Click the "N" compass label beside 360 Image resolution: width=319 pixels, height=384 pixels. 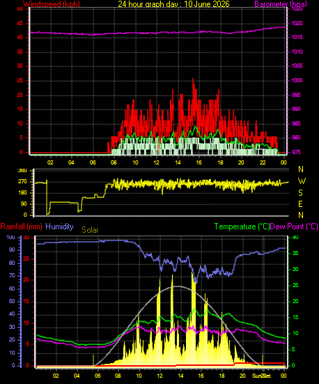(301, 169)
